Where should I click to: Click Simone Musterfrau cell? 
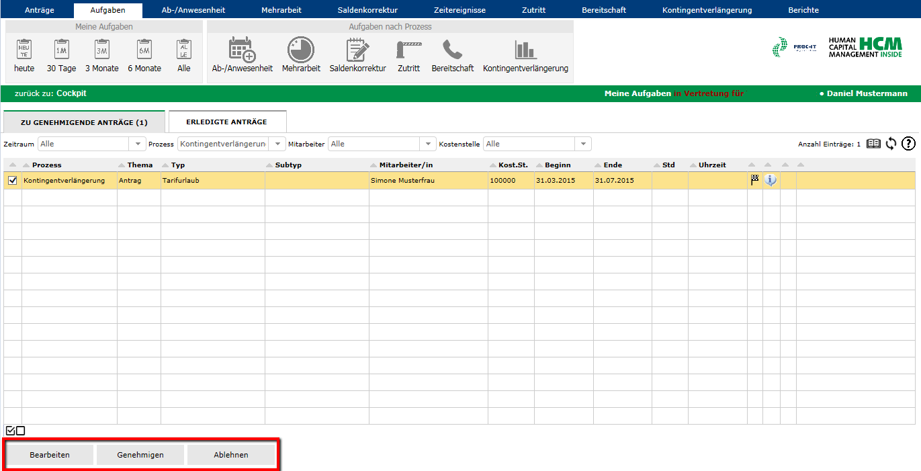tap(429, 180)
